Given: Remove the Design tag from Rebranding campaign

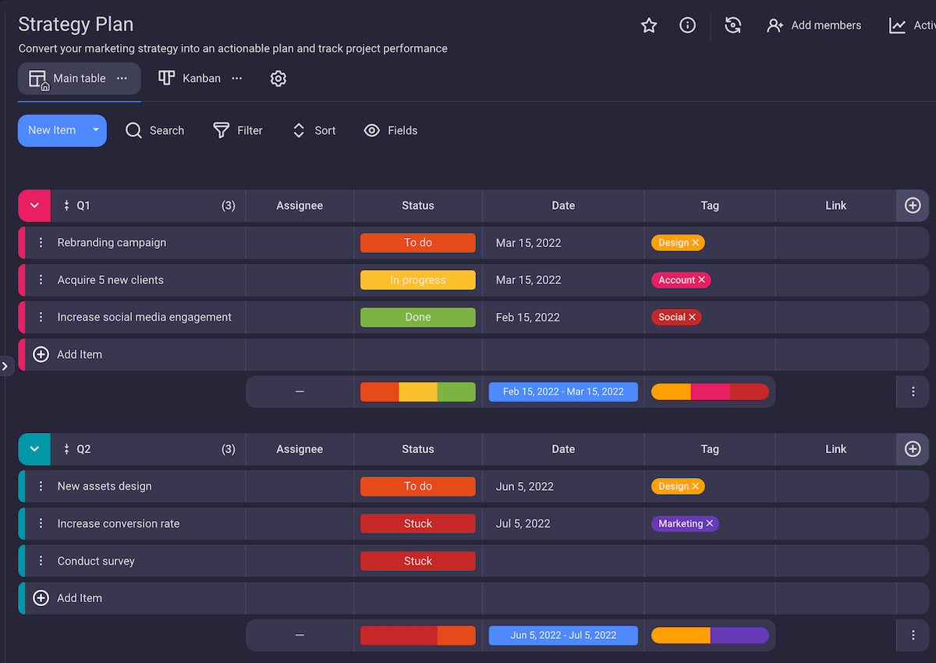Looking at the screenshot, I should [x=695, y=243].
